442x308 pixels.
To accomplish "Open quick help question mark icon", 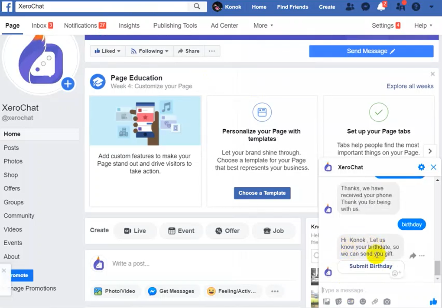I will pyautogui.click(x=416, y=7).
